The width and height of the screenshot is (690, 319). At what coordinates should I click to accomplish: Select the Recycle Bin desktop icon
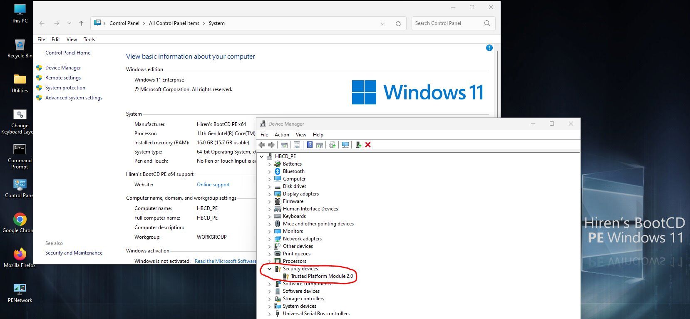pyautogui.click(x=20, y=48)
